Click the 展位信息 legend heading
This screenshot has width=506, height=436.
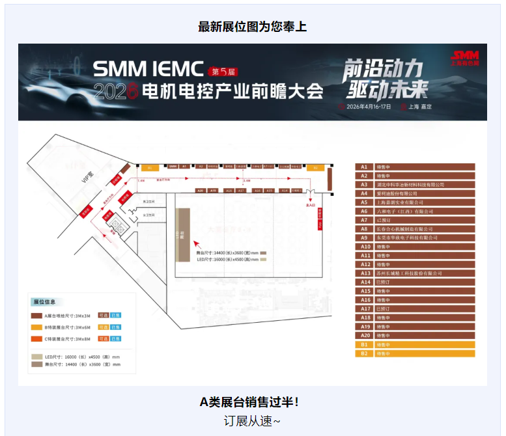coord(44,302)
